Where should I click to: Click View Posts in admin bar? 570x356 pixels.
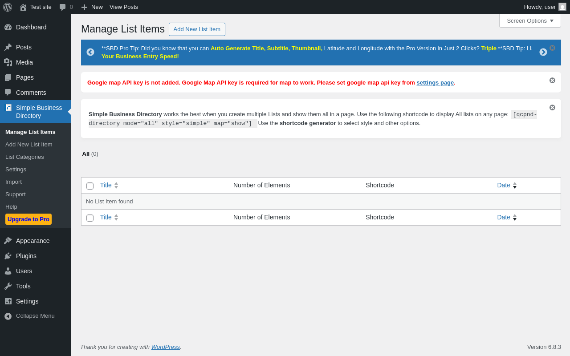(x=124, y=7)
